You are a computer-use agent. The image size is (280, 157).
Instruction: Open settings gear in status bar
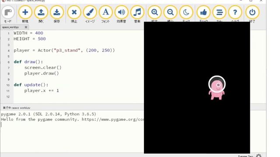(259, 156)
